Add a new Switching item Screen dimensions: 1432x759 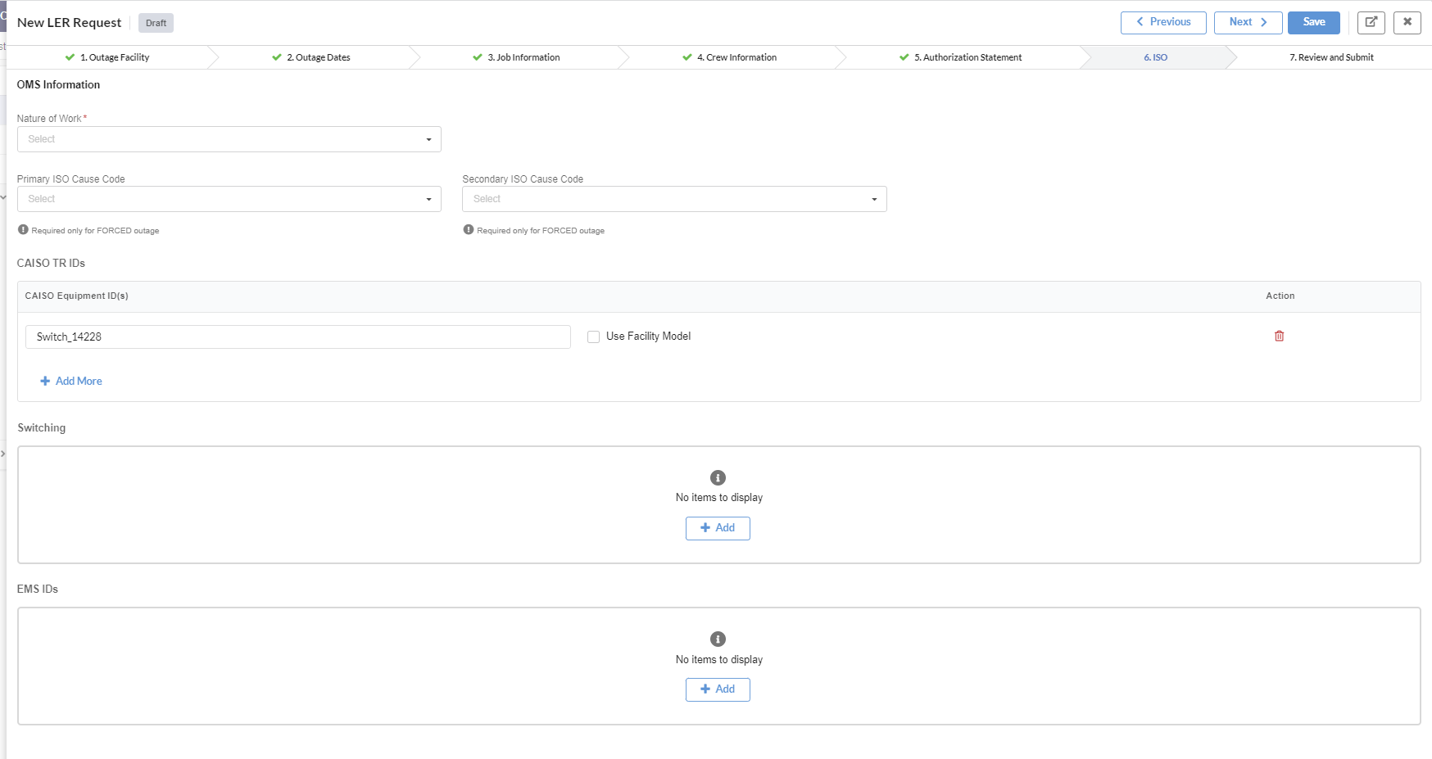coord(718,528)
